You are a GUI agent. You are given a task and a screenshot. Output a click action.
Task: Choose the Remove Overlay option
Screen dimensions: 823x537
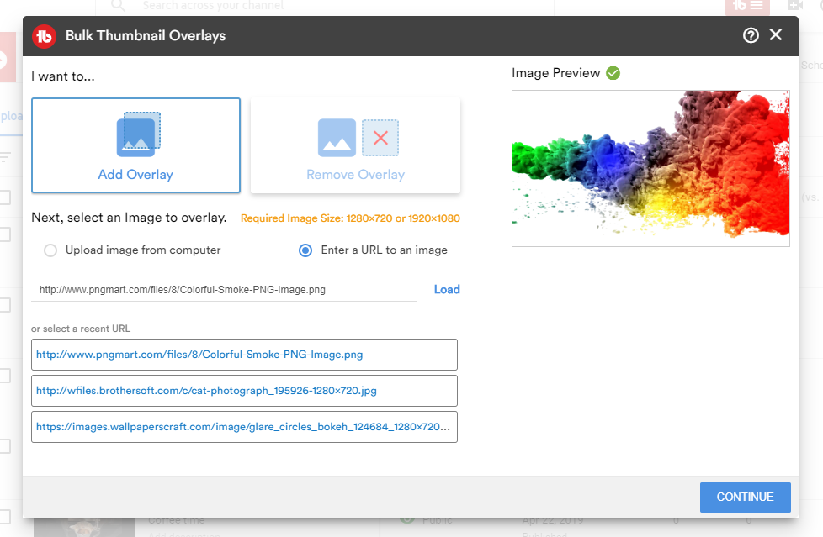coord(355,145)
